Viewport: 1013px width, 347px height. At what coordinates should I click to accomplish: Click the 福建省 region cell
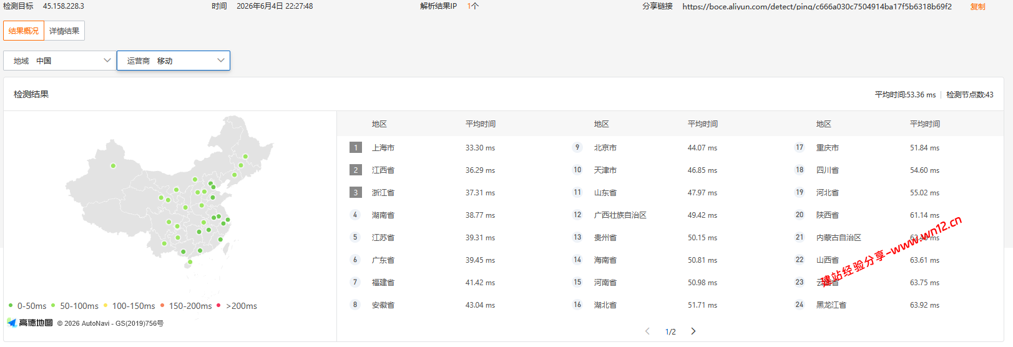click(383, 283)
